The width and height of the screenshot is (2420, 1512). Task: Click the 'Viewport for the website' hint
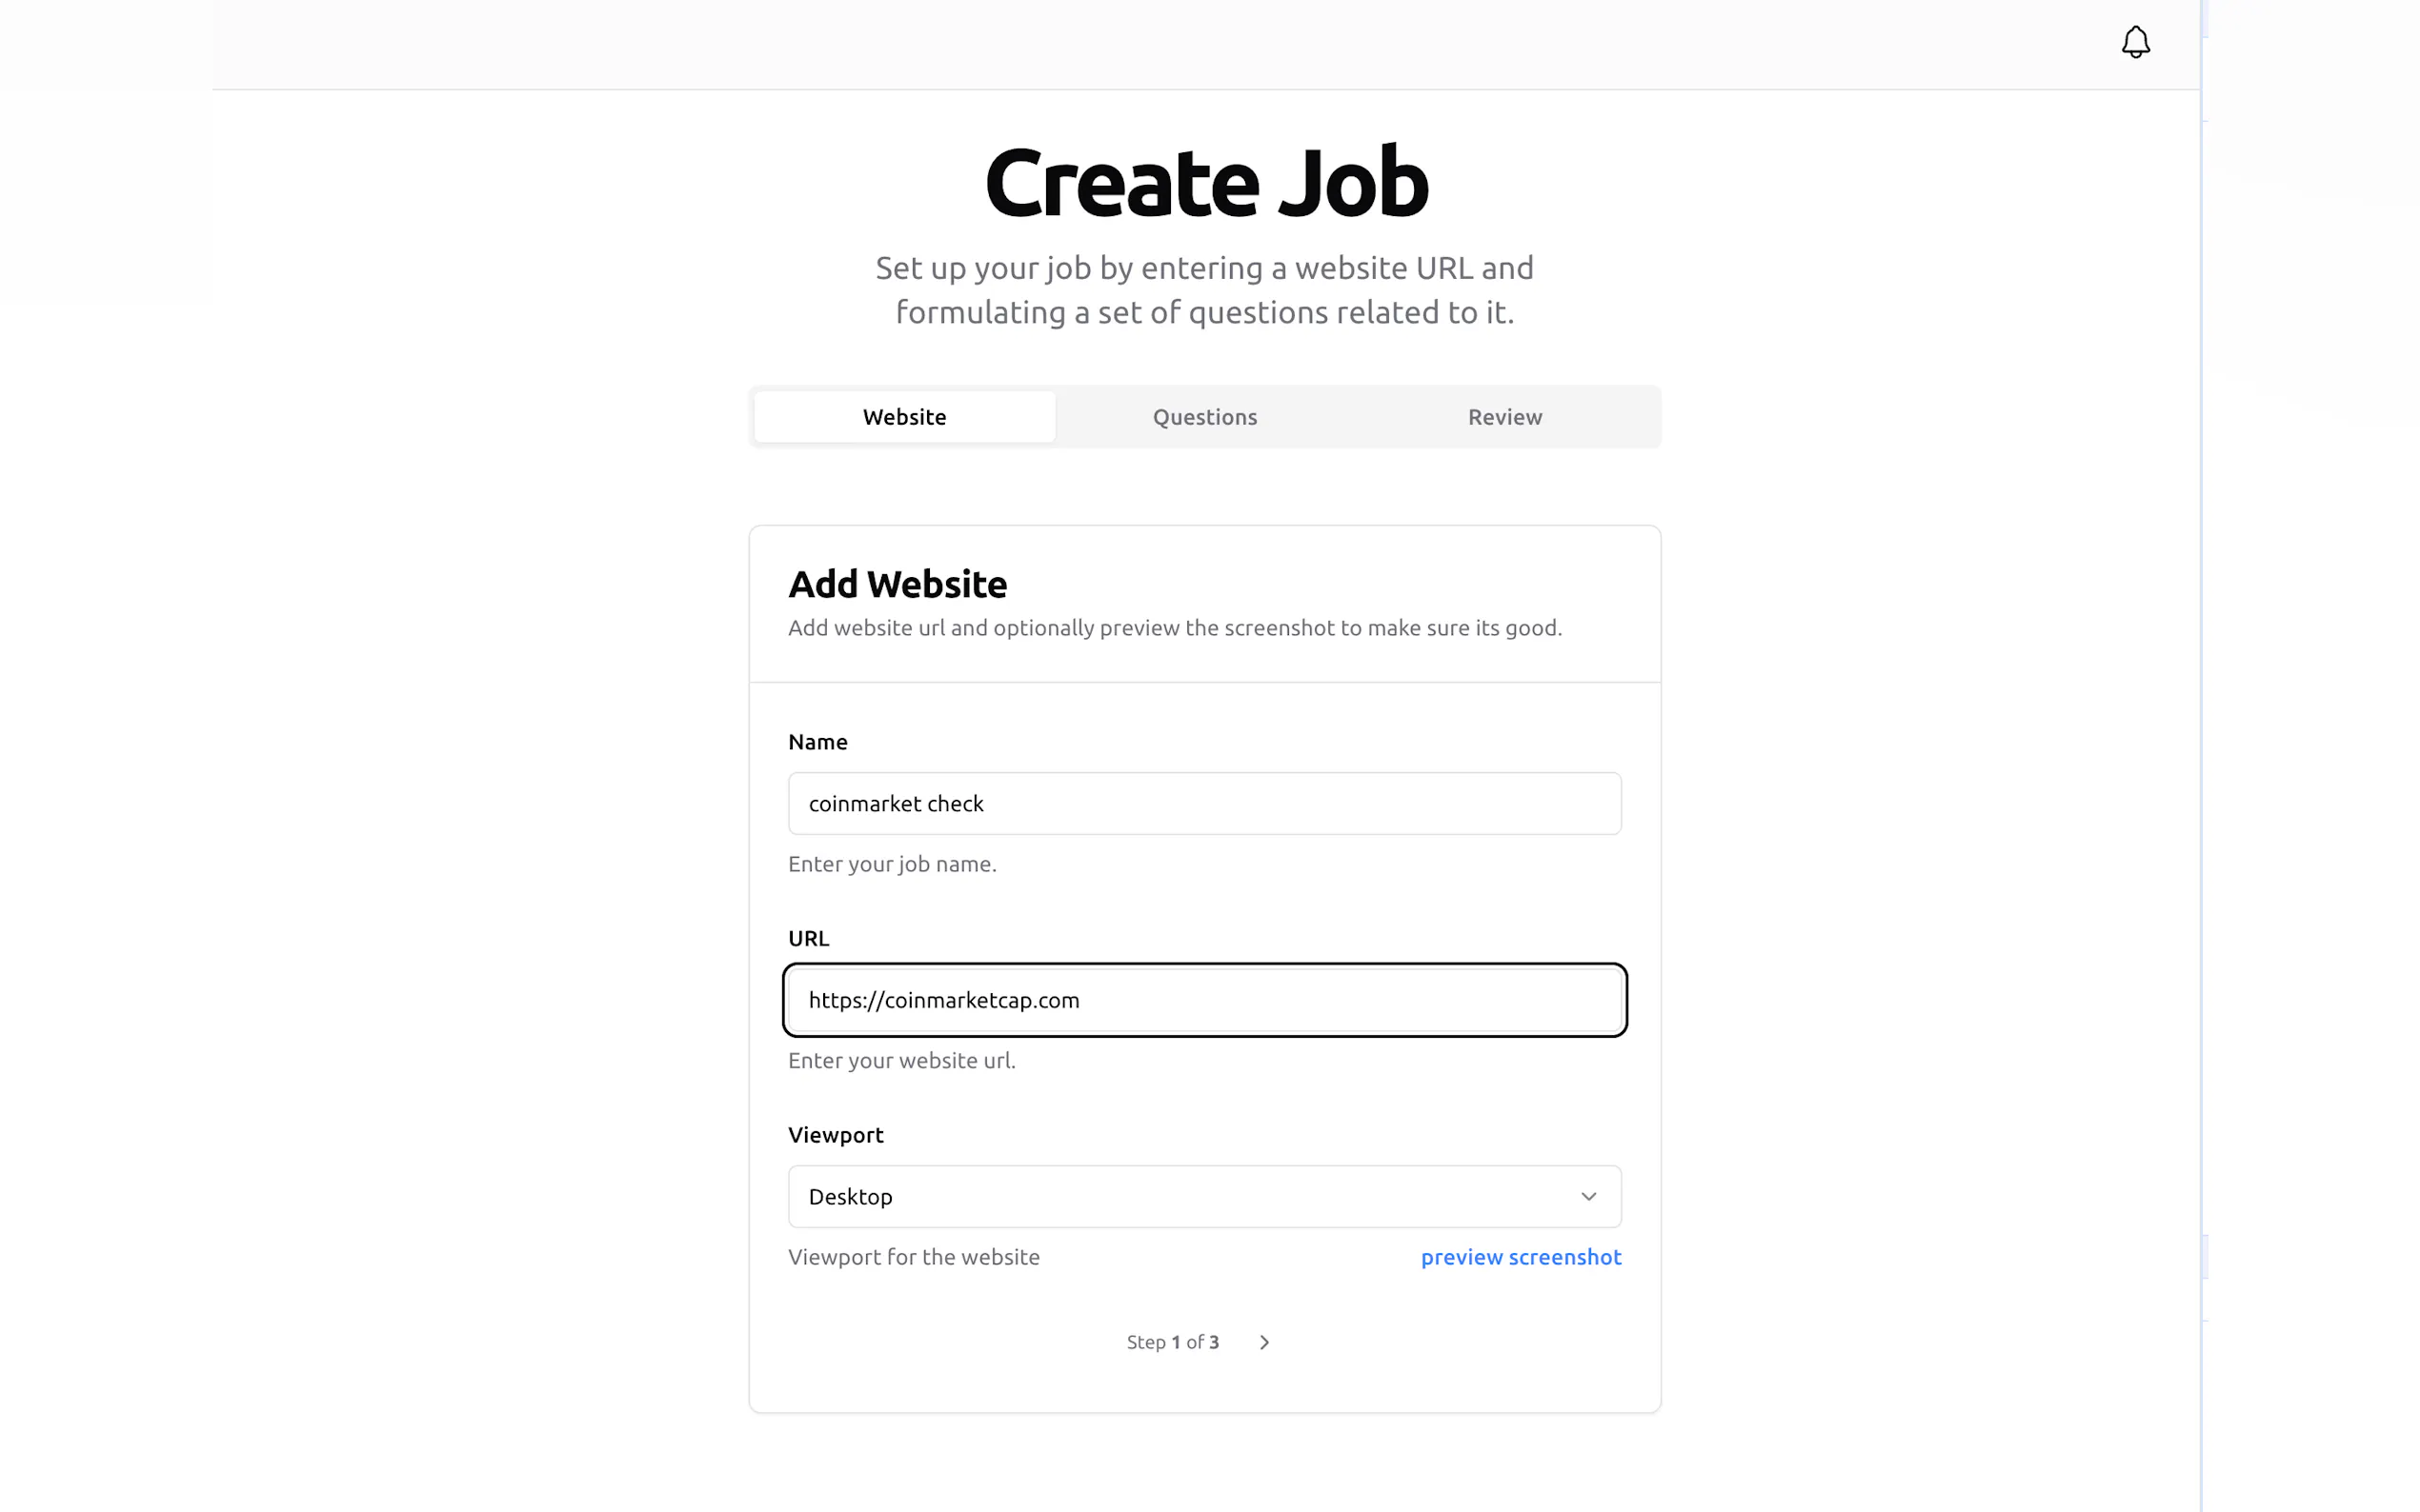coord(914,1257)
